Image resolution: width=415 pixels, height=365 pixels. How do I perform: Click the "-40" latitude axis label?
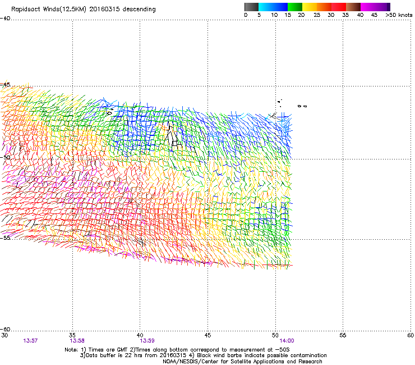(5, 19)
